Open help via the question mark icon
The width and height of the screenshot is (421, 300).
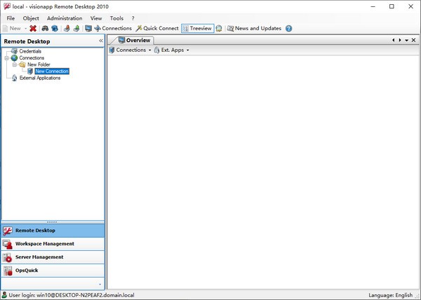[288, 29]
